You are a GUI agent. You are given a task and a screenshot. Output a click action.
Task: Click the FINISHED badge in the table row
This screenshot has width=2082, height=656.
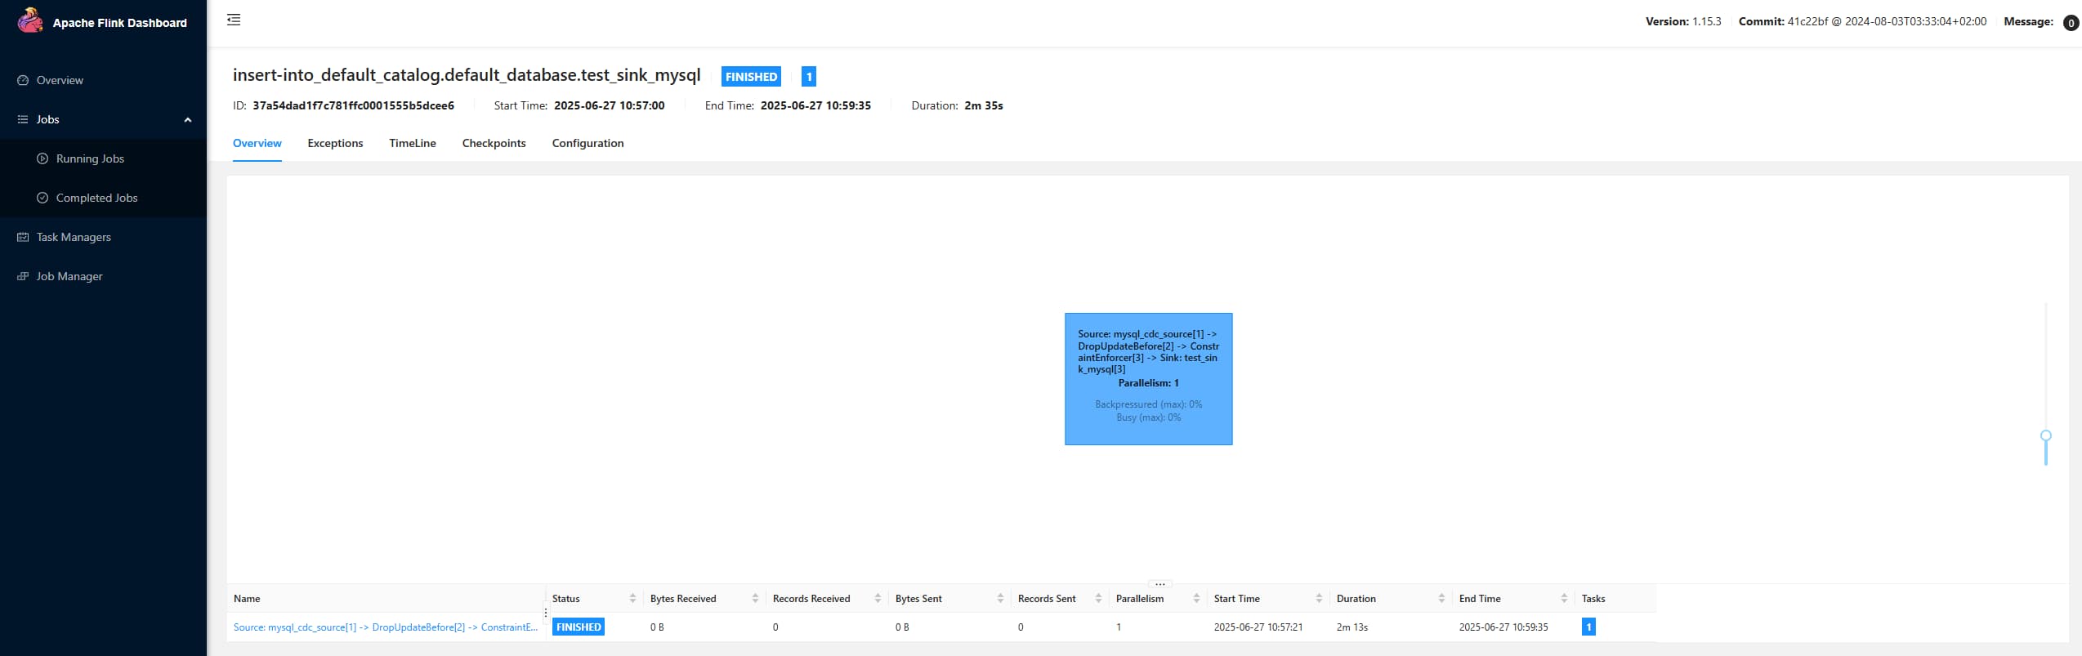(x=579, y=627)
